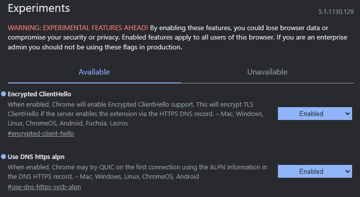This screenshot has height=197, width=360.
Task: Click the blue dot beside Use DNS https alpn
Action: click(x=3, y=157)
